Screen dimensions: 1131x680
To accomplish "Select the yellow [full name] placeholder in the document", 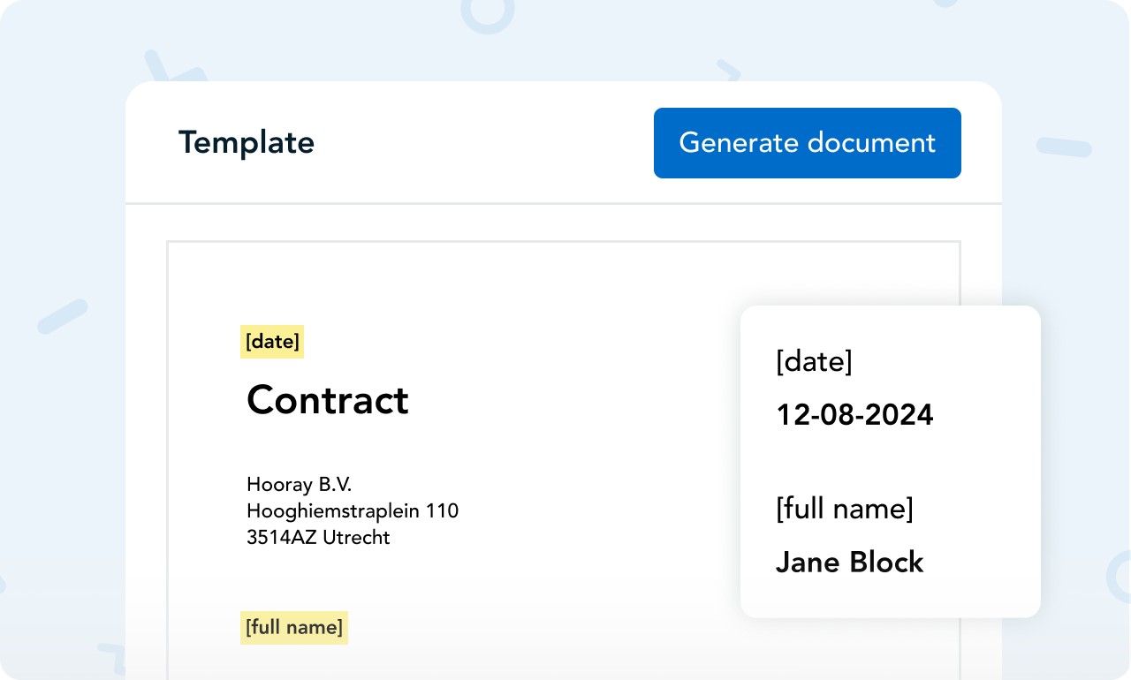I will click(x=294, y=628).
